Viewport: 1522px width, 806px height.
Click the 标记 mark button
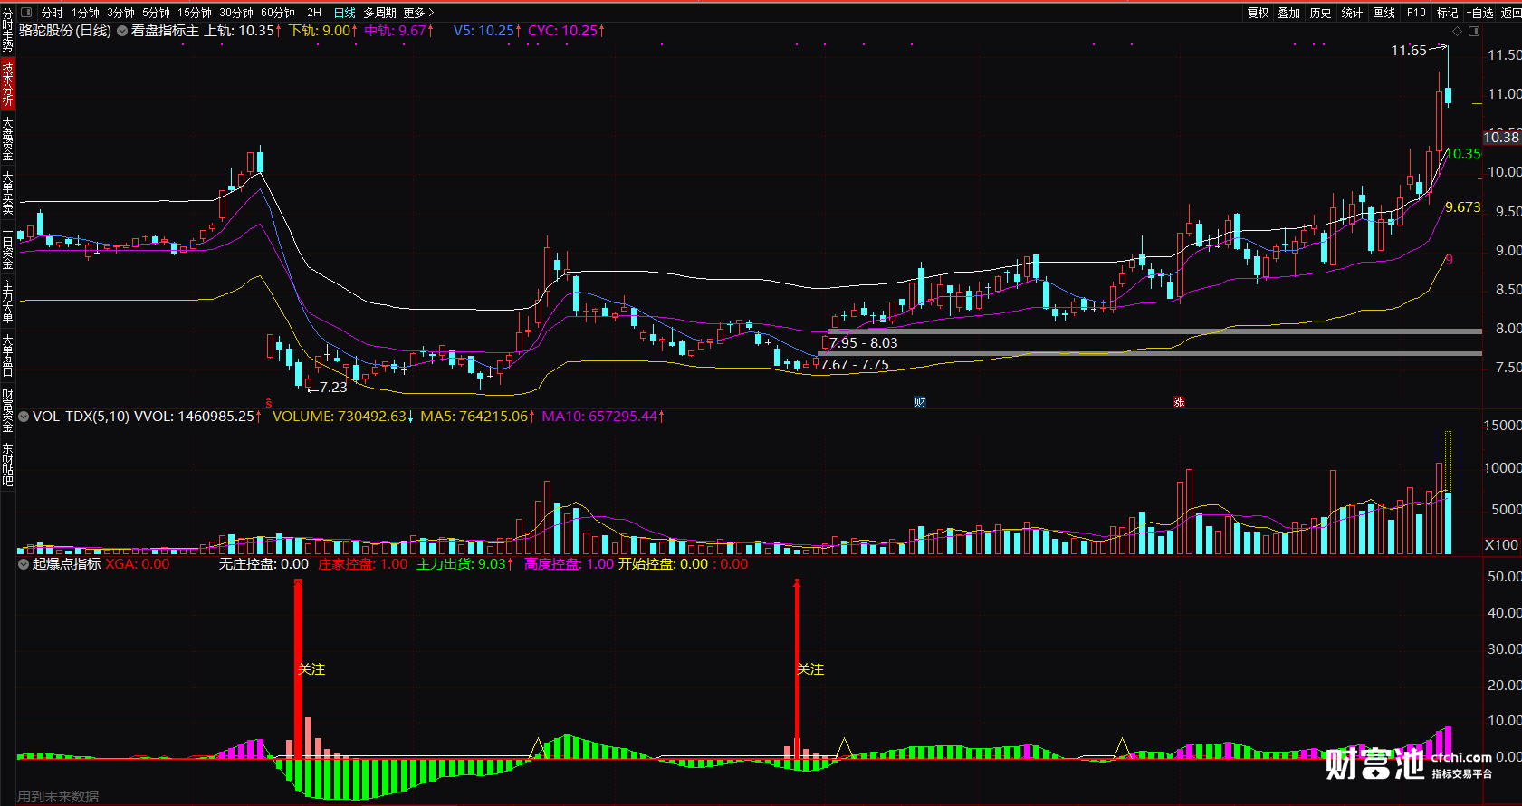click(x=1448, y=13)
